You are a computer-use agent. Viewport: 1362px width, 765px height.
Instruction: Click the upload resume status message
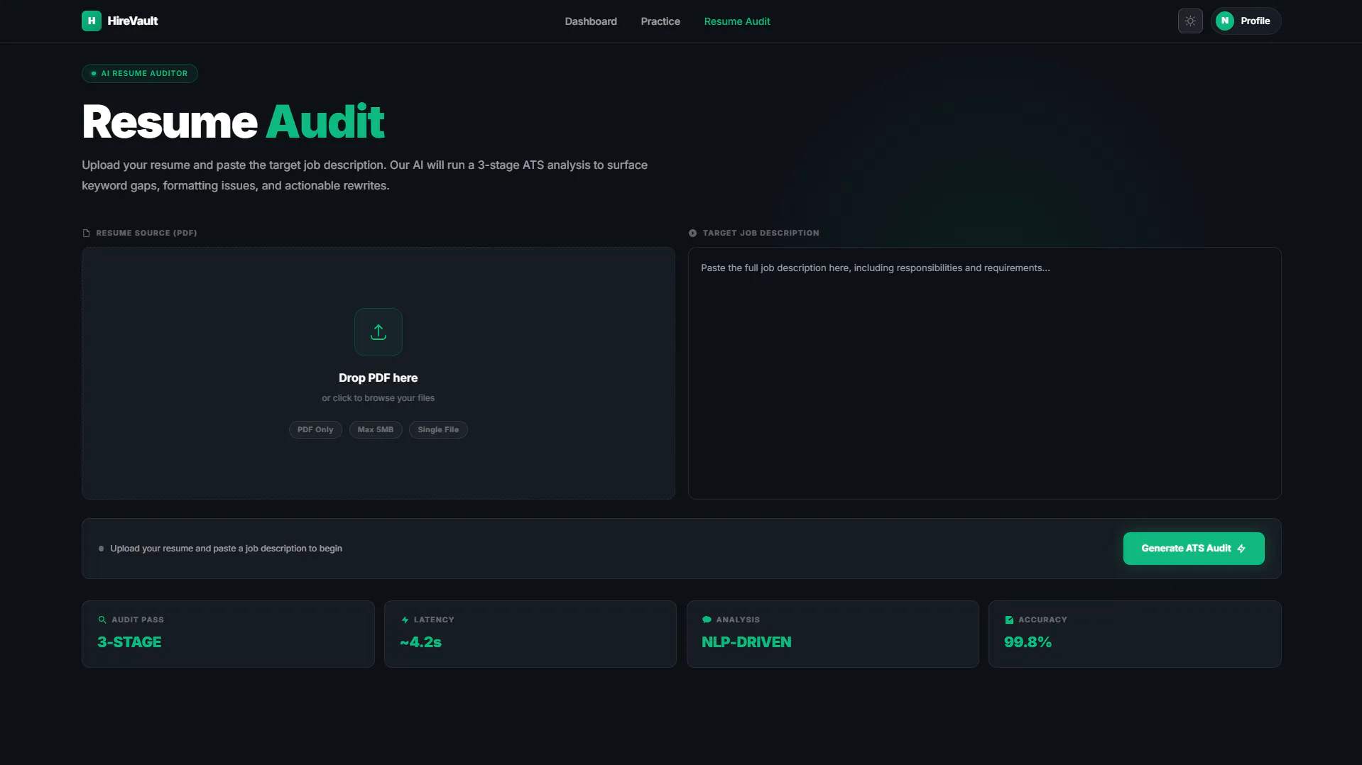pyautogui.click(x=226, y=549)
